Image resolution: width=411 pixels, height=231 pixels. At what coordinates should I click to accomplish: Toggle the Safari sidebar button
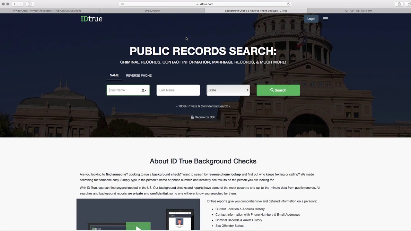30,4
